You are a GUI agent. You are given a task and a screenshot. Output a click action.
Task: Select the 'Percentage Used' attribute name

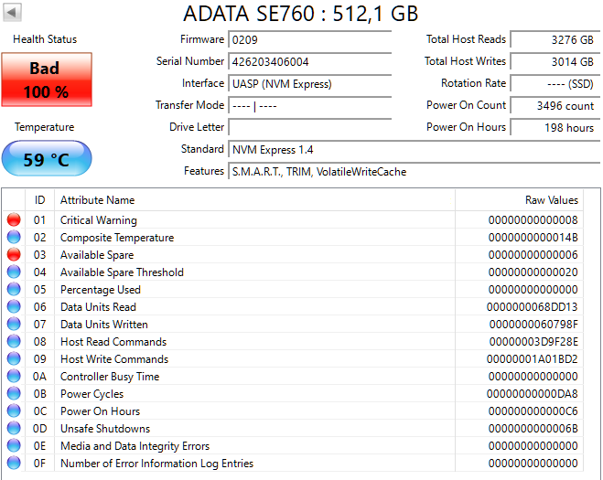pyautogui.click(x=101, y=290)
